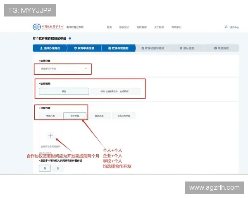Screen dimensions: 248x198
Task: Open the 帮助中心 nav item
Action: coord(176,27)
